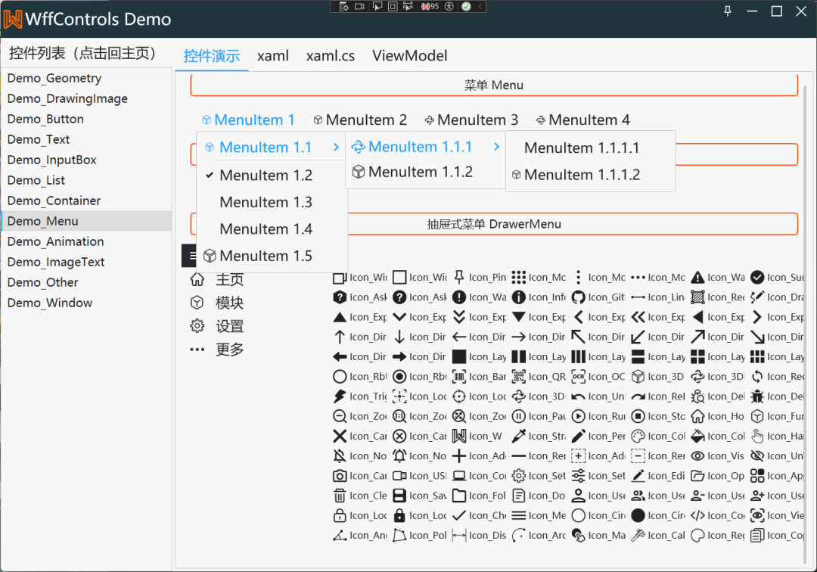Viewport: 817px width, 572px height.
Task: Toggle the checked MenuItem 1.2
Action: (266, 176)
